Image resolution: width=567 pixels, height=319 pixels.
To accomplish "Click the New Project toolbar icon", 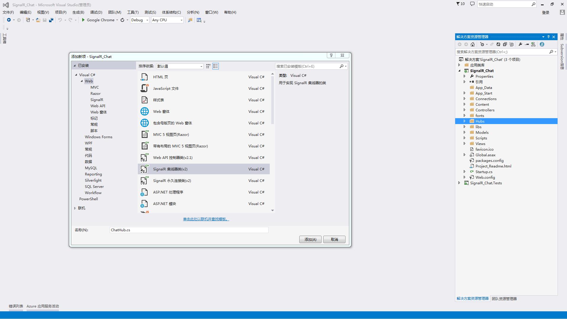I will tap(28, 20).
